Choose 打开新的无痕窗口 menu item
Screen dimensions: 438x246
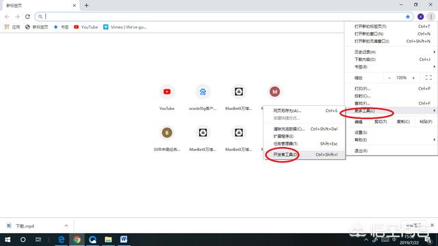click(391, 41)
